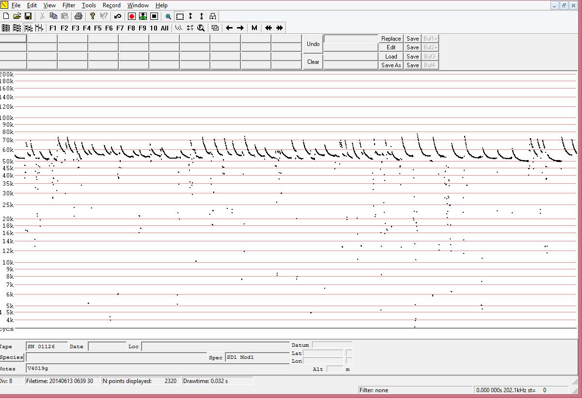582x398 pixels.
Task: Open the Filter menu
Action: pos(69,5)
